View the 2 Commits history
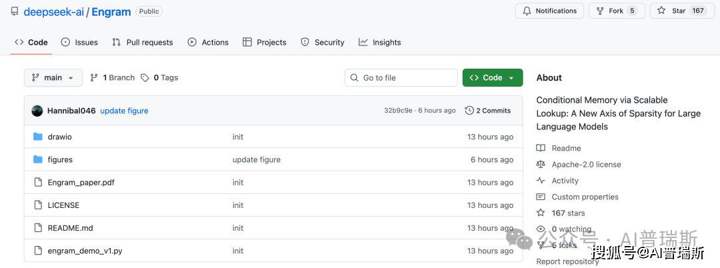Image resolution: width=720 pixels, height=268 pixels. point(487,111)
